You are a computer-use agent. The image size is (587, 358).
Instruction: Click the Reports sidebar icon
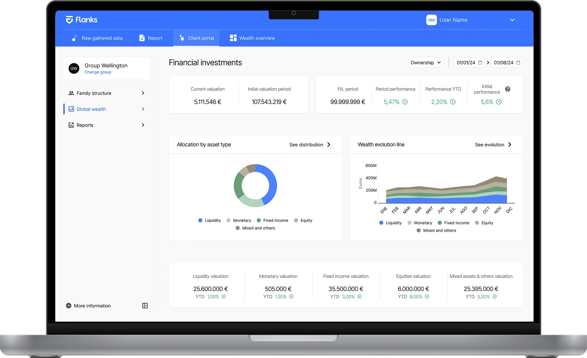click(71, 125)
